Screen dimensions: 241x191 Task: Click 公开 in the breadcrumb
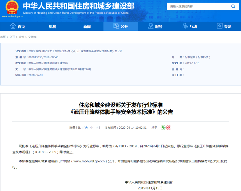click(x=12, y=37)
